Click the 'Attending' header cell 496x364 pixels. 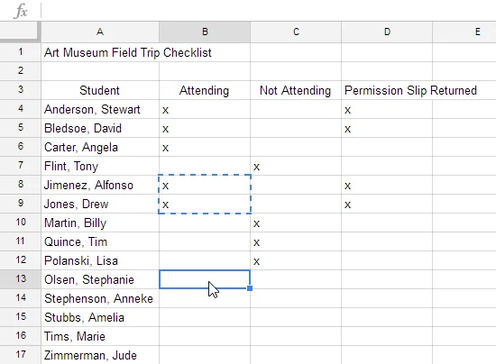205,90
